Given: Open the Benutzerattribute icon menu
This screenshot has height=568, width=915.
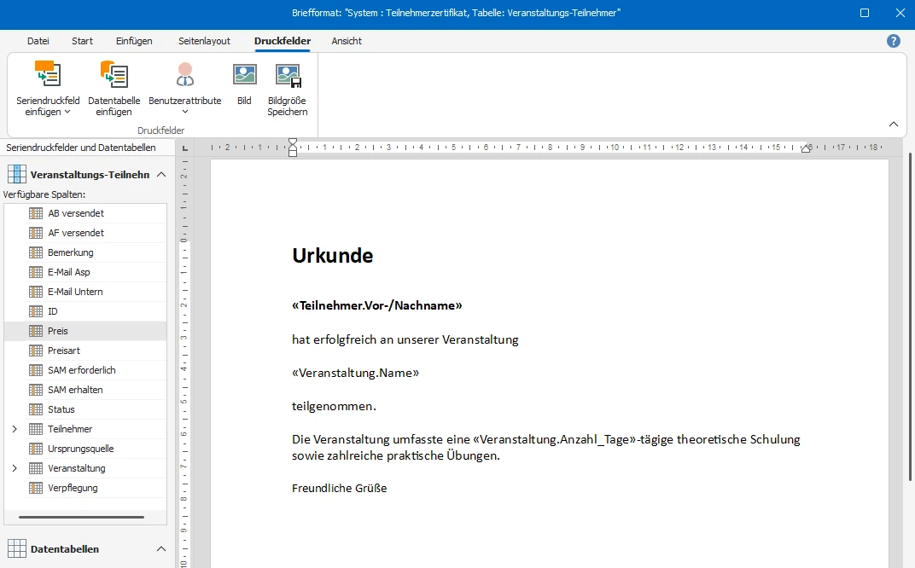Looking at the screenshot, I should pyautogui.click(x=185, y=74).
